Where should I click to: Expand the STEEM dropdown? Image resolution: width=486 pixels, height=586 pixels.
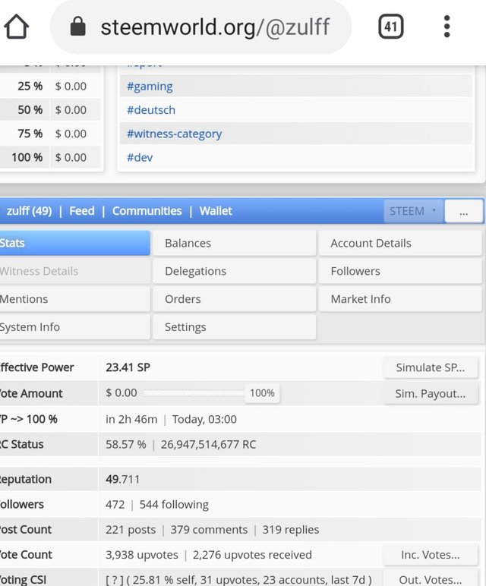tap(413, 211)
